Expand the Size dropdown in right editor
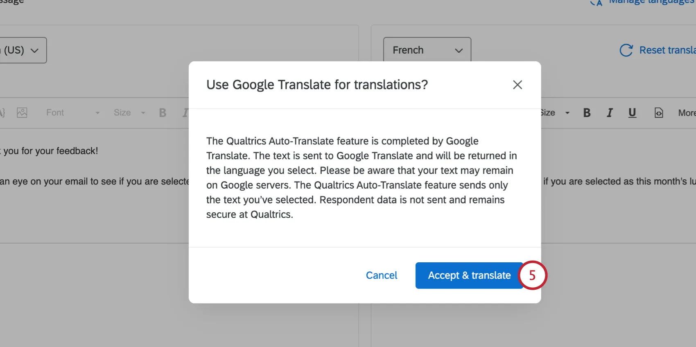The image size is (696, 347). point(555,113)
